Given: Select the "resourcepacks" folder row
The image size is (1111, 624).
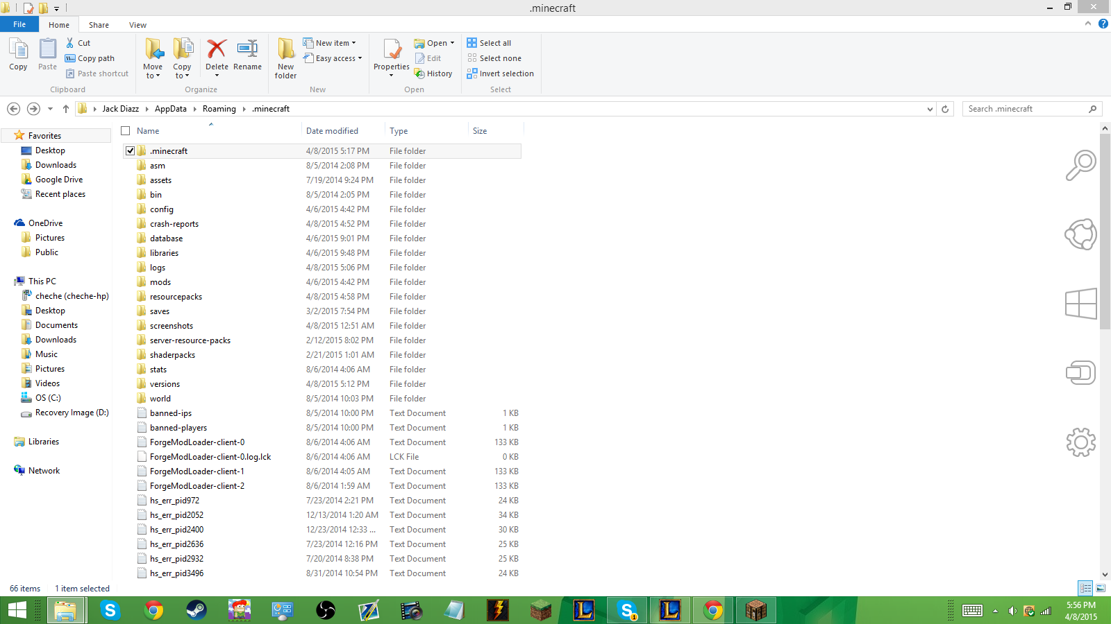Looking at the screenshot, I should click(322, 297).
